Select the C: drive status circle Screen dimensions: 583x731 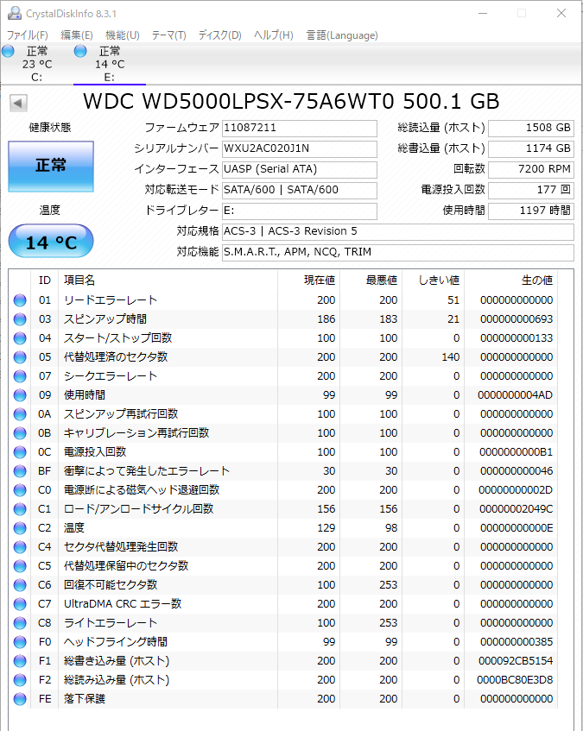click(8, 51)
